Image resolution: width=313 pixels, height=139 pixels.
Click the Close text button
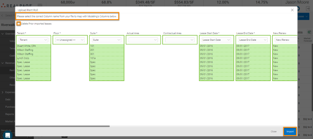(x=274, y=131)
